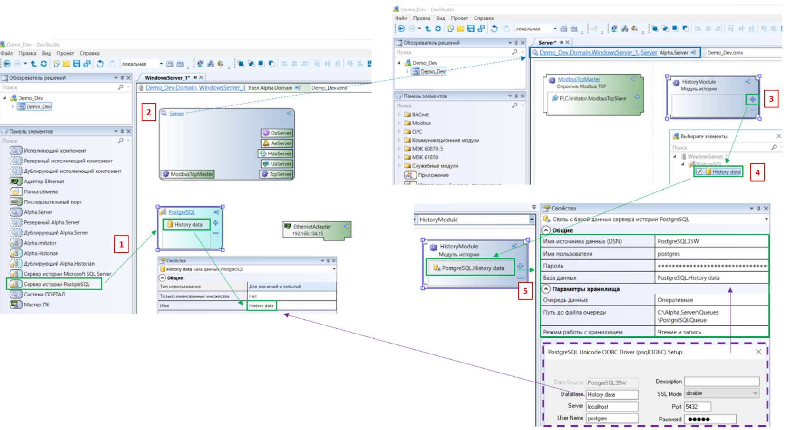Open the SSL Mode dropdown

(756, 393)
